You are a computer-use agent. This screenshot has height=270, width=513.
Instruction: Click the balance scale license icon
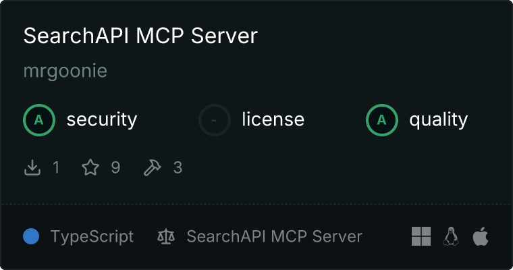coord(166,237)
